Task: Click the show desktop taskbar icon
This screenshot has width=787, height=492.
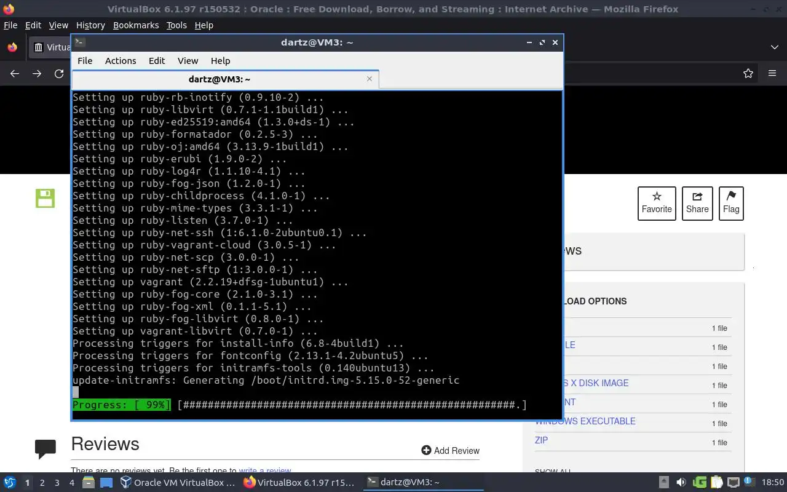Action: [x=106, y=483]
